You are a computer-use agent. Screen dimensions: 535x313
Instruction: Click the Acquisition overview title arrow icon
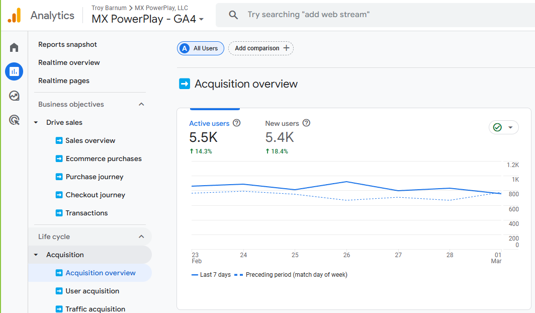pos(185,84)
